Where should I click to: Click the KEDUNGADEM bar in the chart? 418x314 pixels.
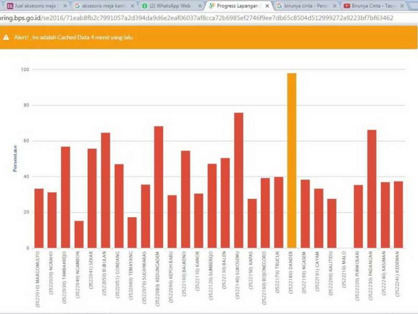point(158,187)
